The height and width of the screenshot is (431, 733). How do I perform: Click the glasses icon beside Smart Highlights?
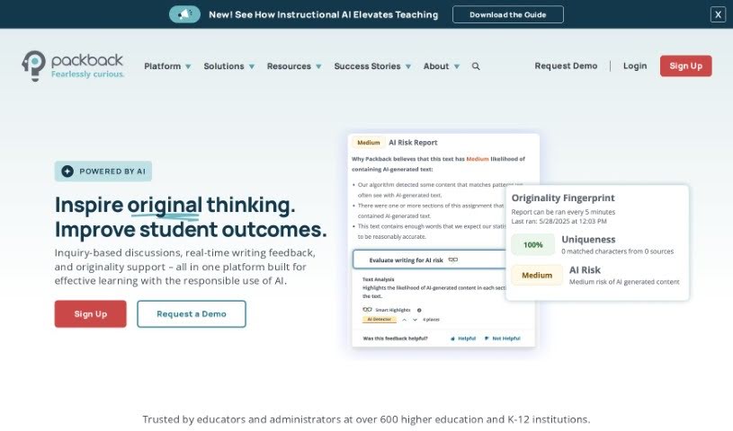tap(368, 310)
